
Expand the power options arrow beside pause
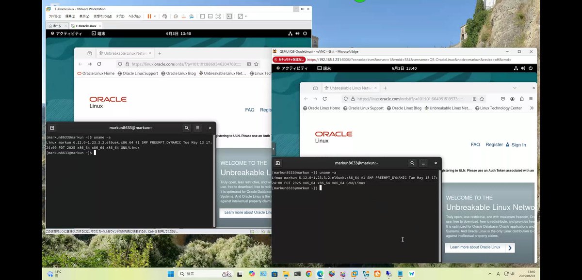(155, 16)
